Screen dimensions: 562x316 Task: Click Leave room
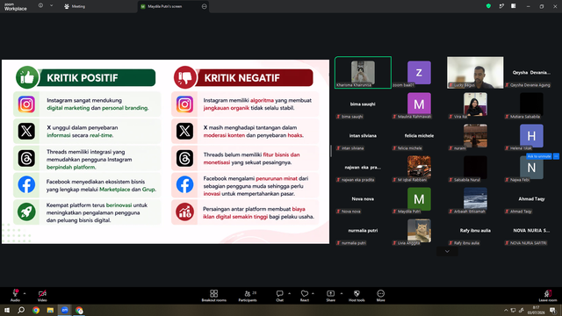[548, 296]
